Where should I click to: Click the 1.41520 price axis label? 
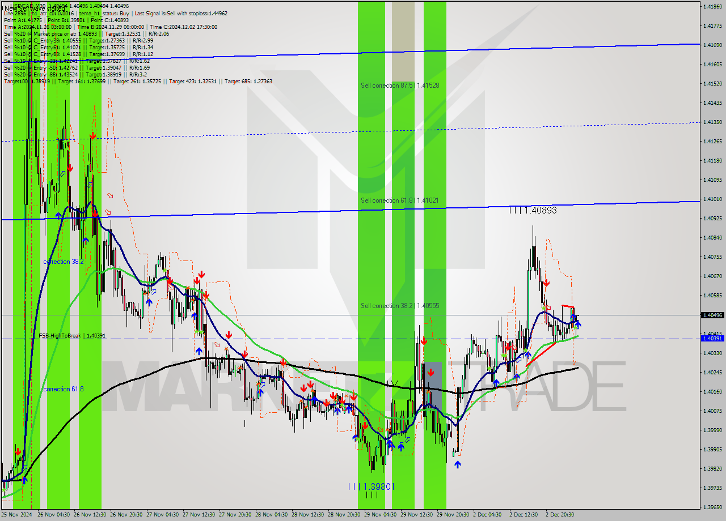(x=712, y=83)
